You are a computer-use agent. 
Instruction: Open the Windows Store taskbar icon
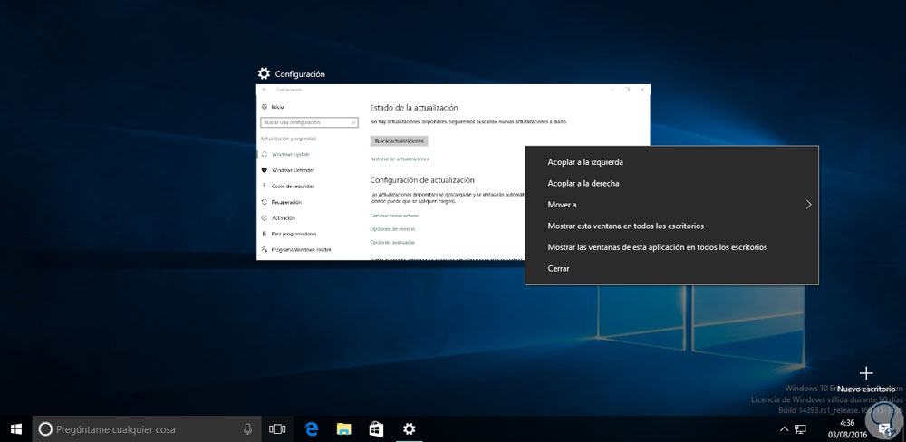(x=376, y=428)
